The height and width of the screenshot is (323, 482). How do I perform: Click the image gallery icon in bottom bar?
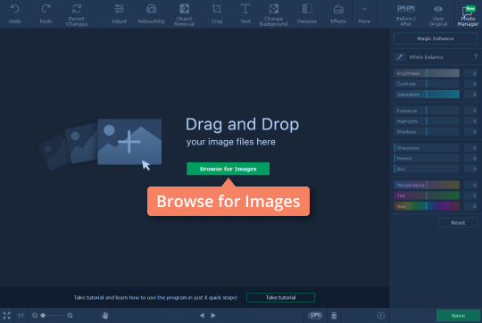tap(315, 315)
